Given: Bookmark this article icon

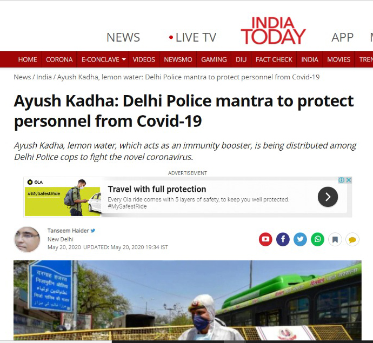Looking at the screenshot, I should tap(335, 239).
